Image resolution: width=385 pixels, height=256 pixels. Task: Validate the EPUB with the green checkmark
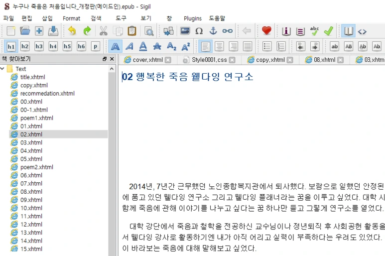click(329, 31)
